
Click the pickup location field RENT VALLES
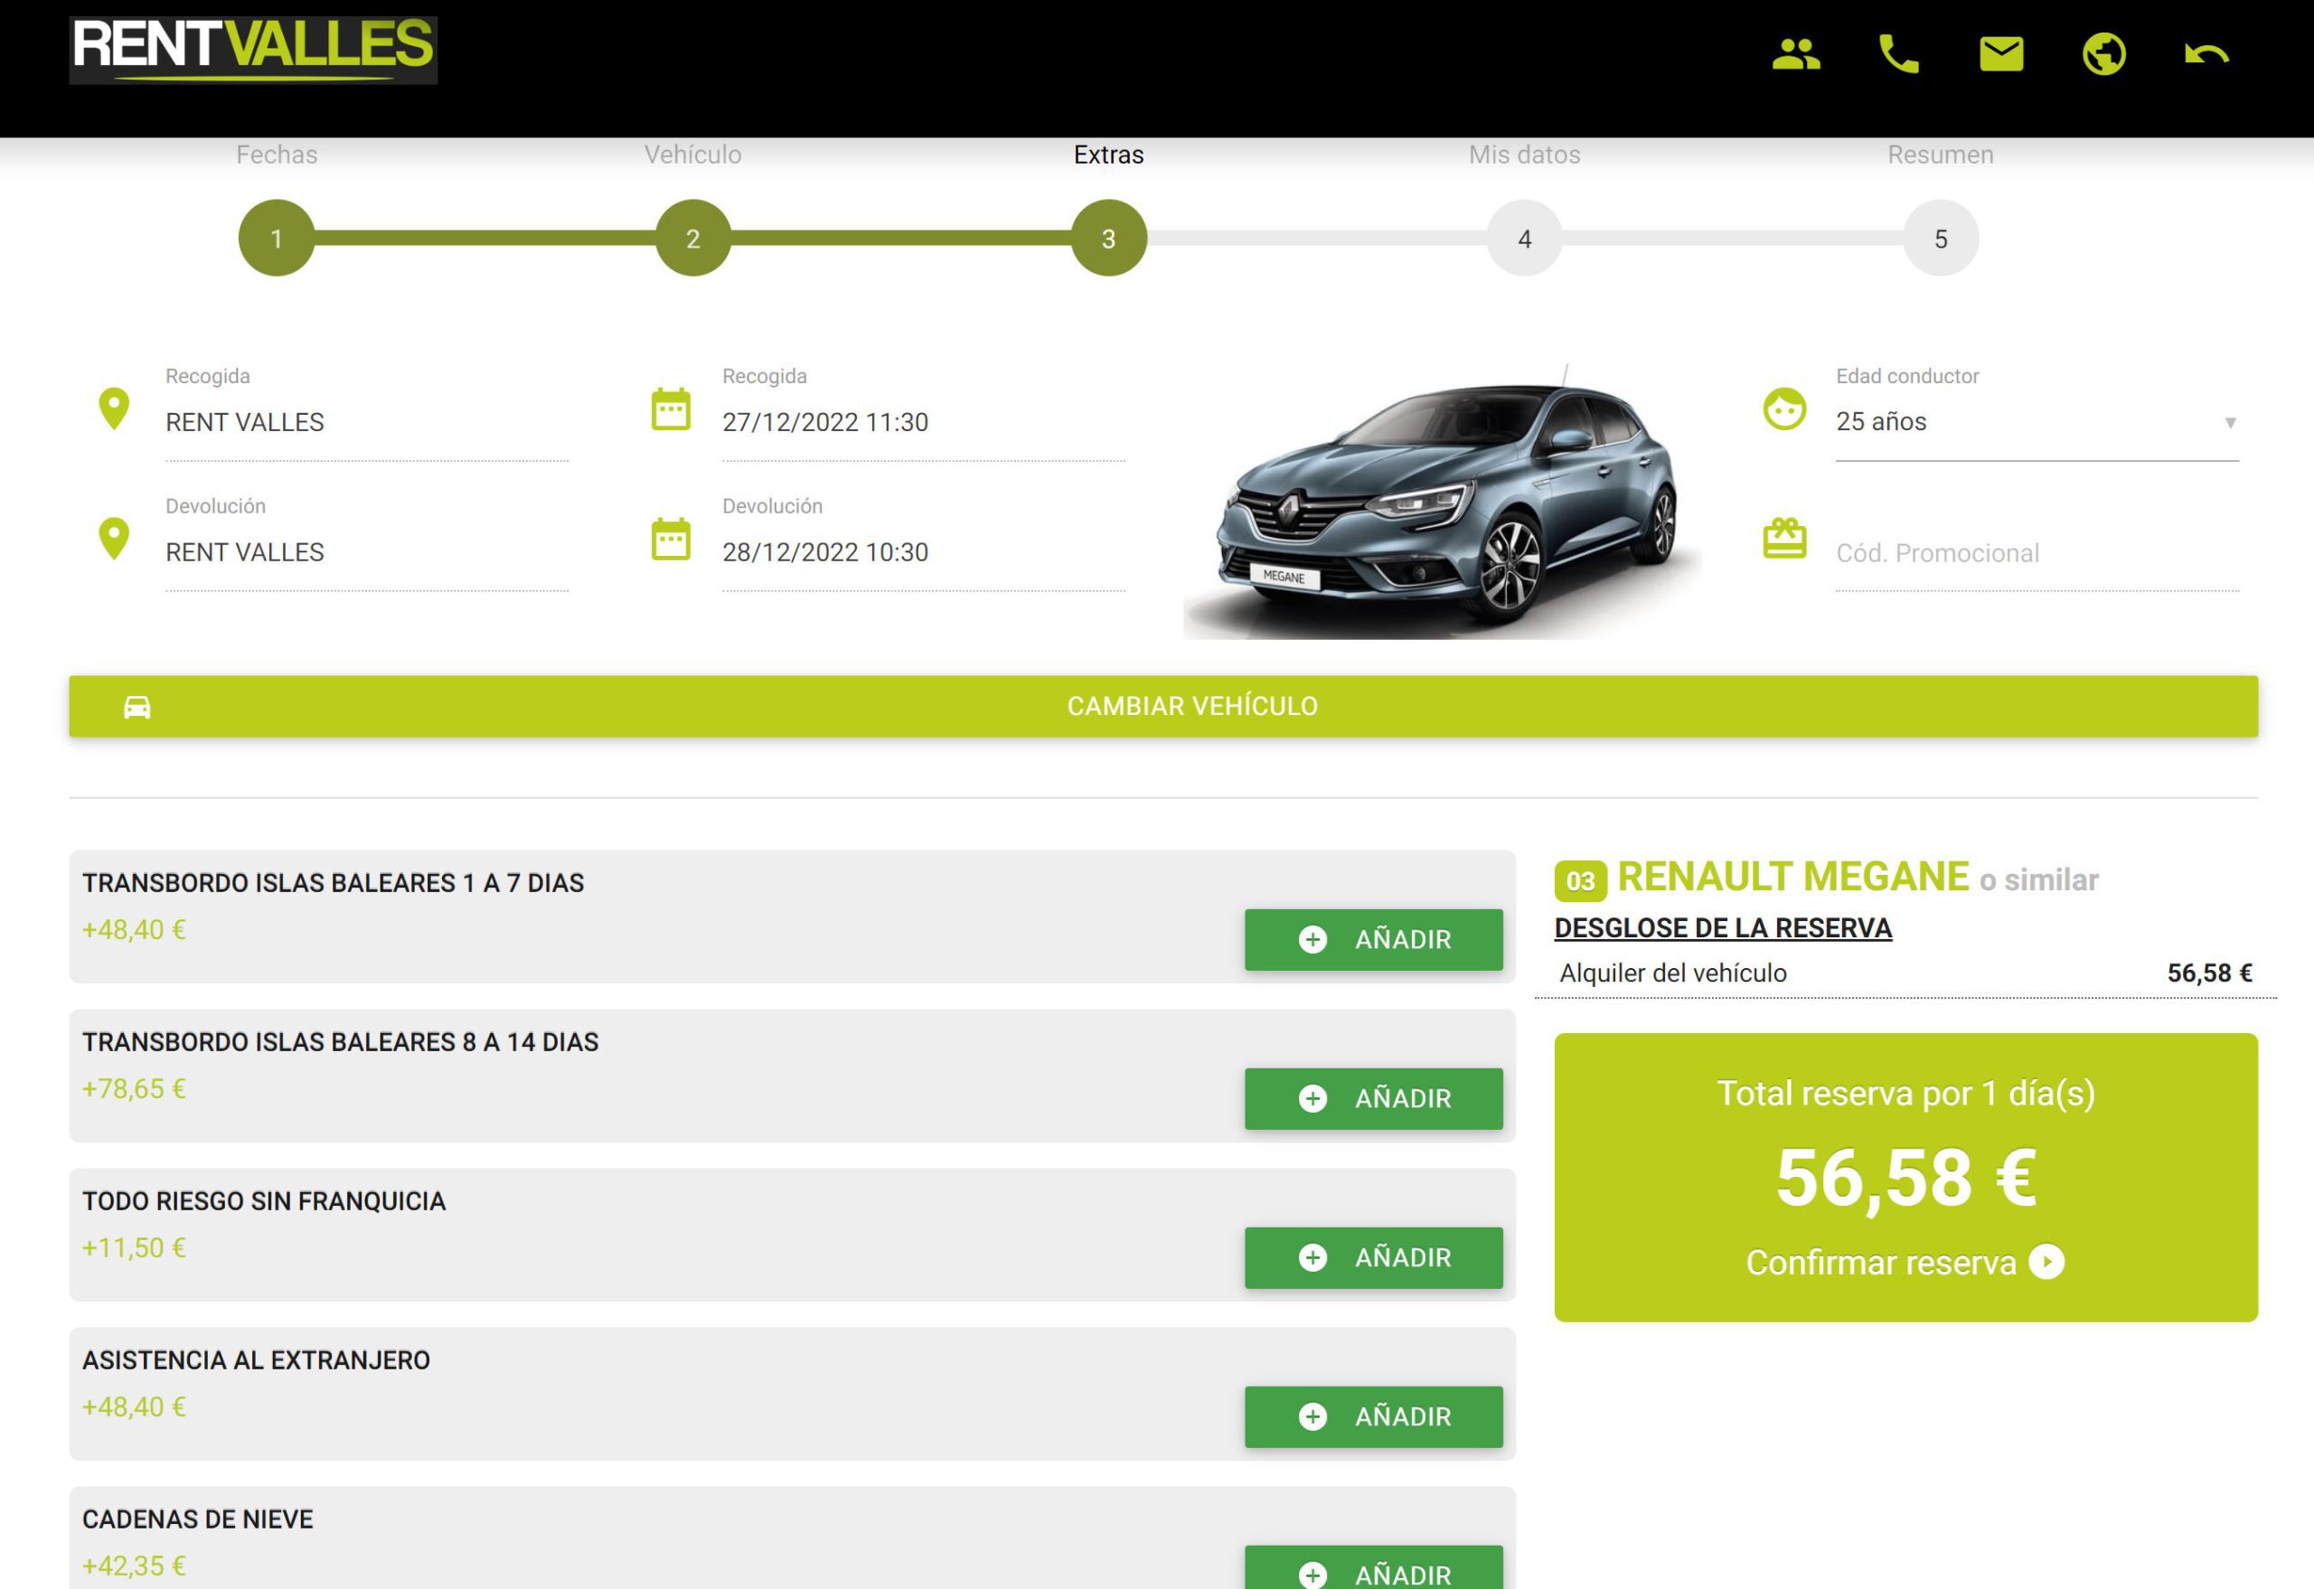[x=367, y=422]
